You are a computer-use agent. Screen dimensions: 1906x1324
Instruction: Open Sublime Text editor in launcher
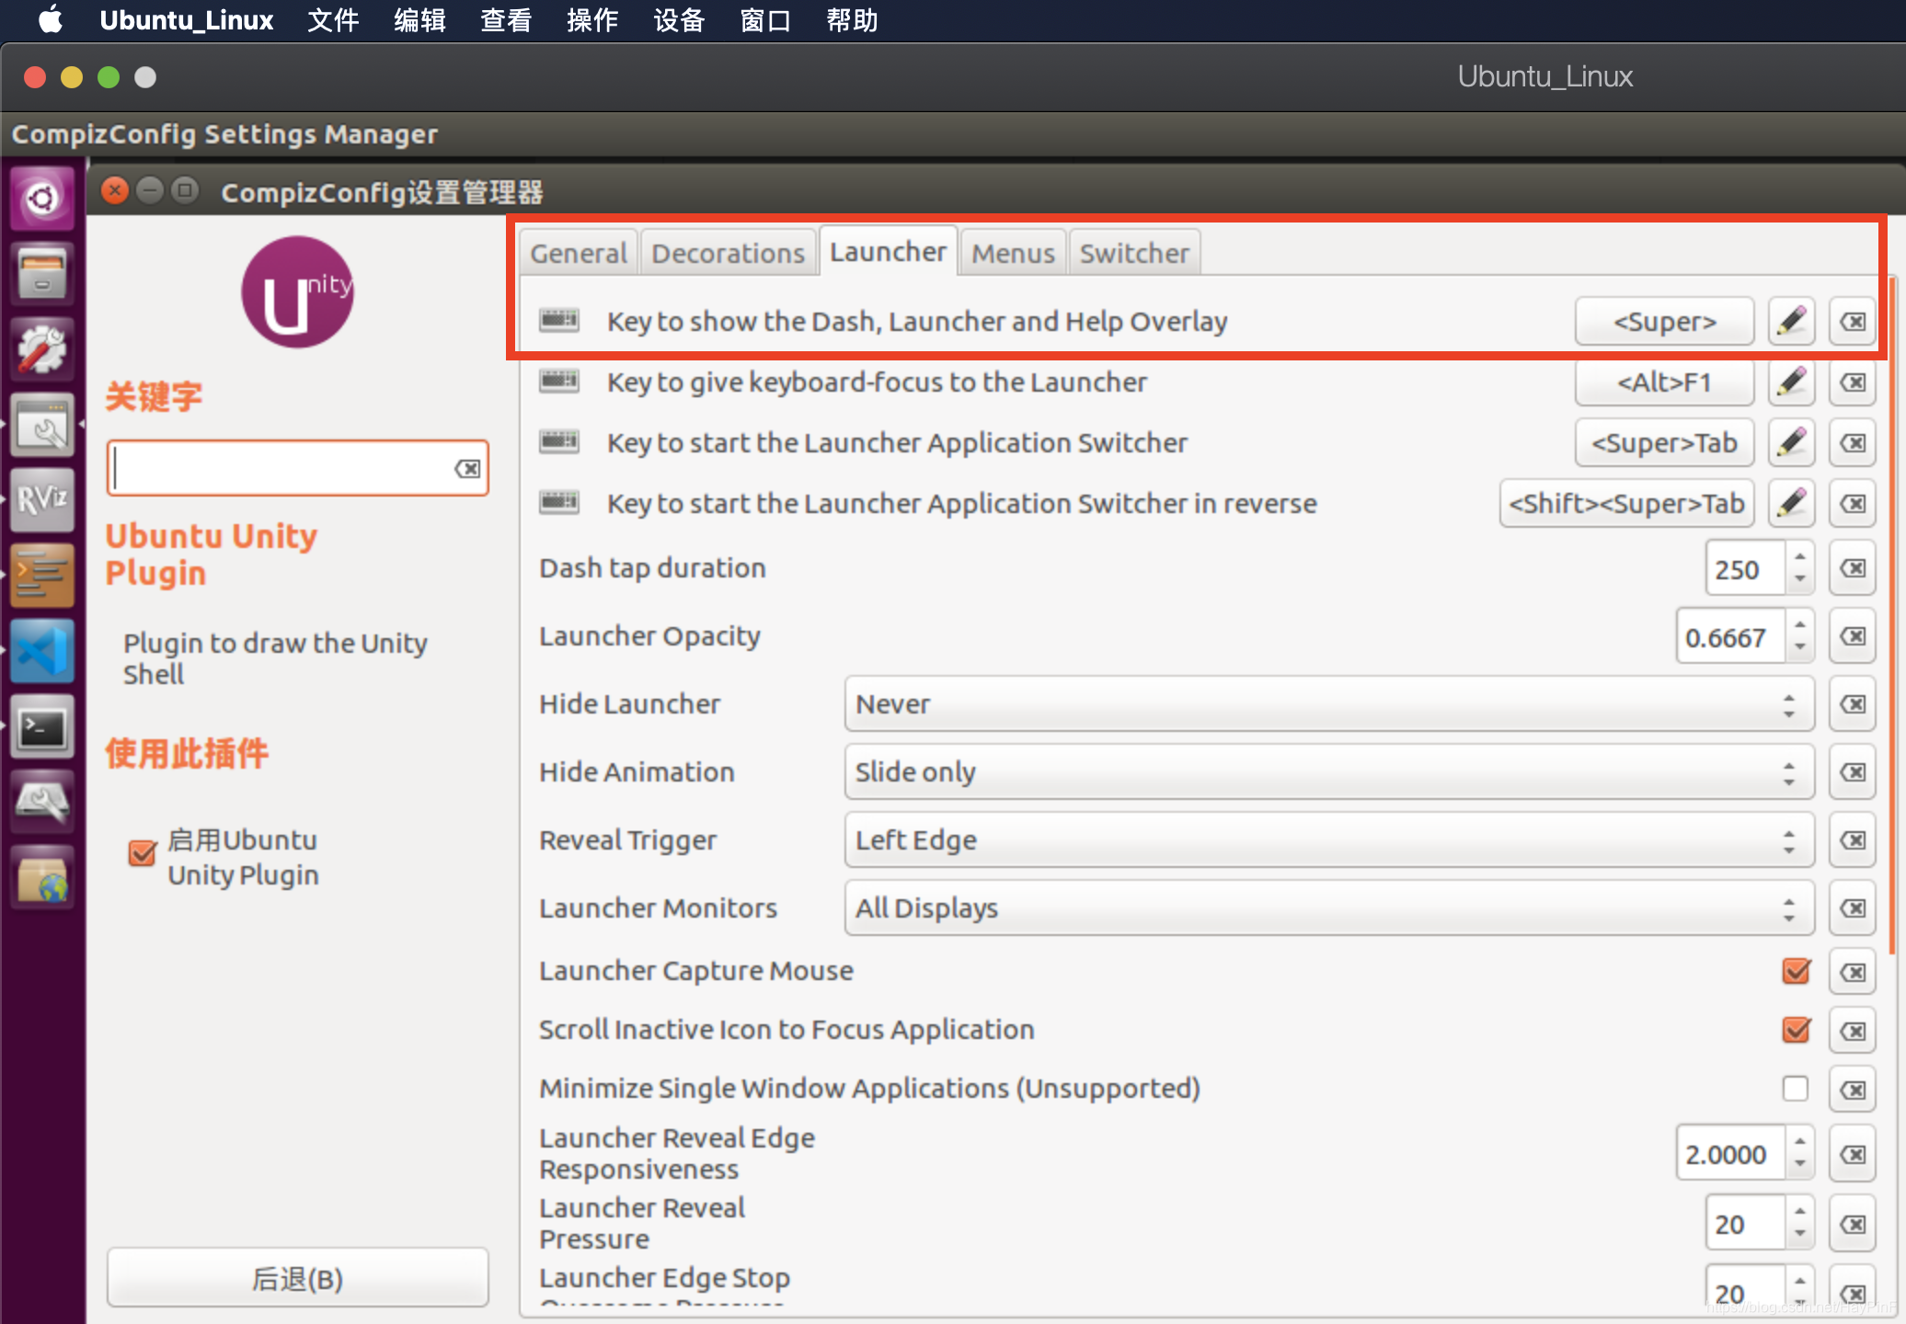(41, 576)
